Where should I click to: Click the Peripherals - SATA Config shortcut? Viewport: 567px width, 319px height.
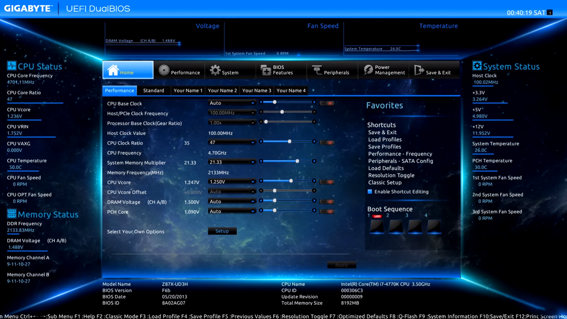pos(401,161)
